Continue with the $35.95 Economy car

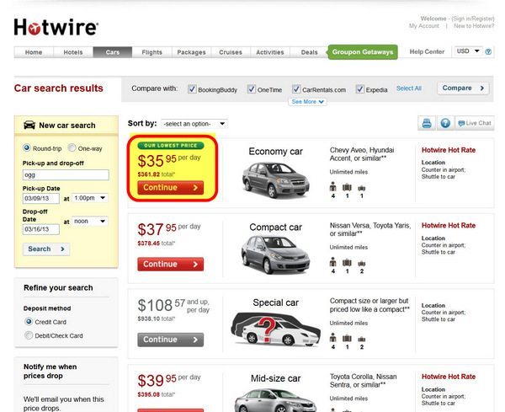[170, 188]
